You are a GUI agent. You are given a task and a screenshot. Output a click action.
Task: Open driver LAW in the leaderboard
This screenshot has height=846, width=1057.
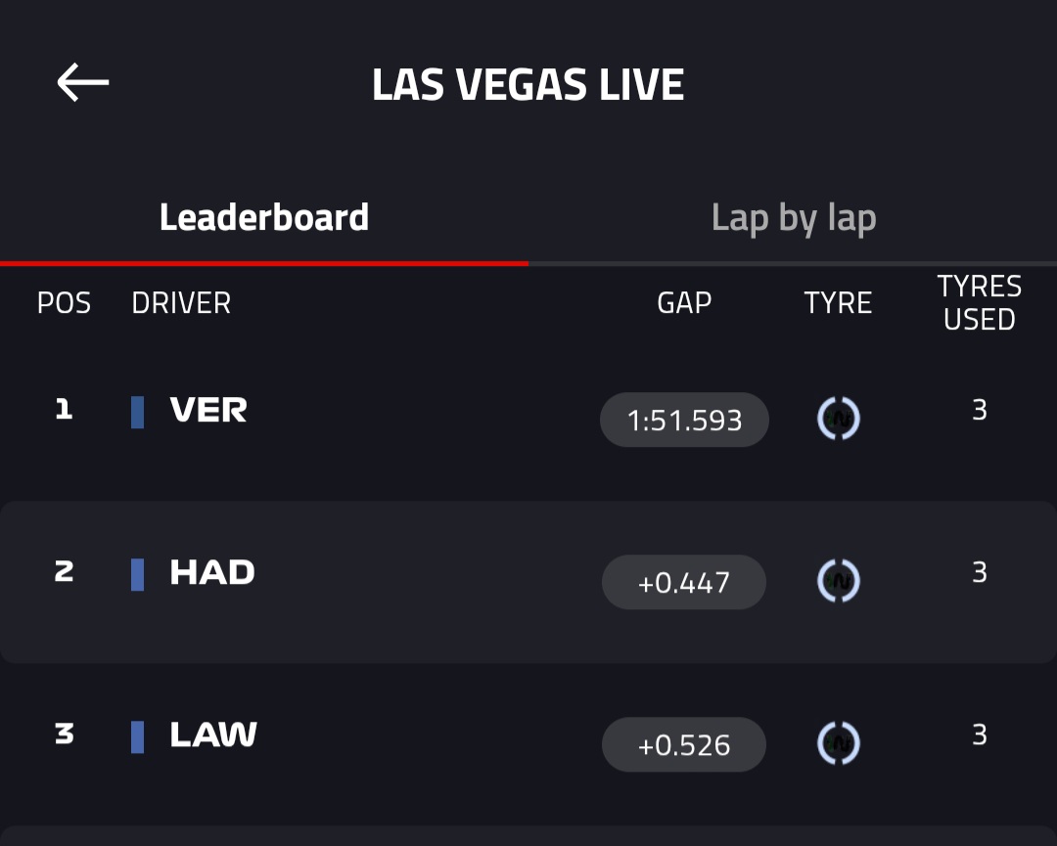(x=213, y=735)
